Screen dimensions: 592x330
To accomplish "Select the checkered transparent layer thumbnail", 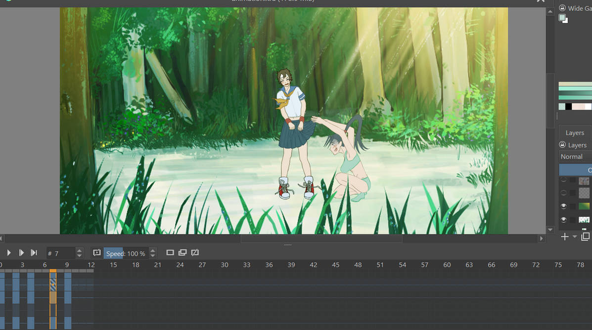I will click(584, 193).
